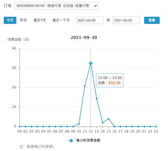Click the start date field 2021-09-30
Image resolution: width=168 pixels, height=151 pixels.
pos(90,20)
